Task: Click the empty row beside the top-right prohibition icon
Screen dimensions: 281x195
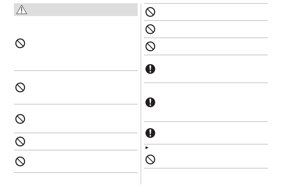Action: 212,12
